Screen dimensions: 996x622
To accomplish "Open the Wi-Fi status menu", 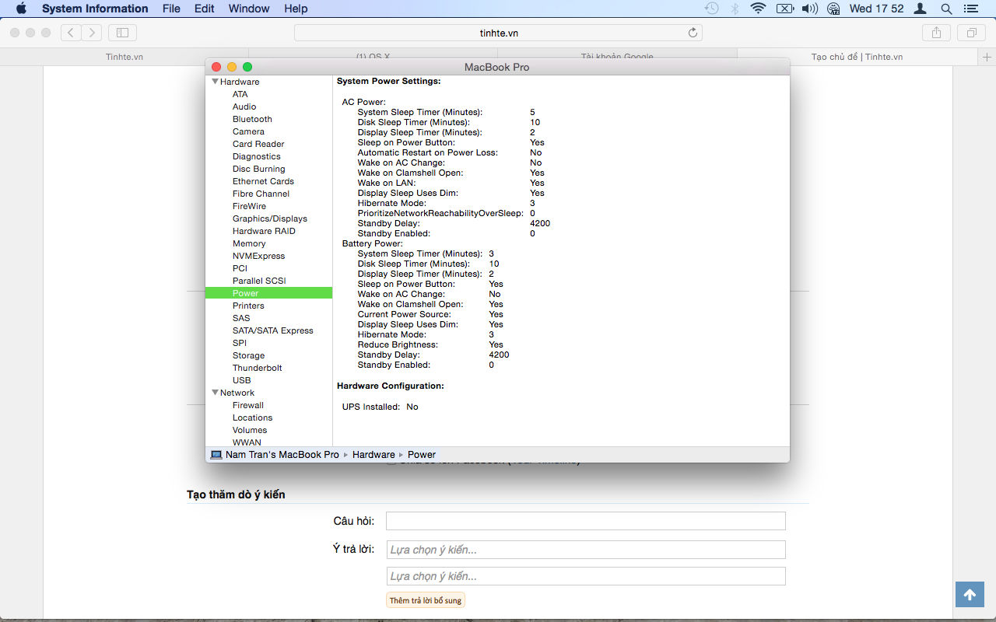I will [758, 9].
